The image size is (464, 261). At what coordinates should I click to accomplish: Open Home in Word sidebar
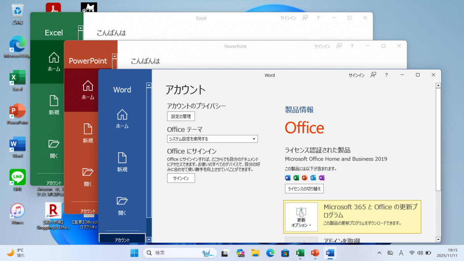click(x=122, y=119)
